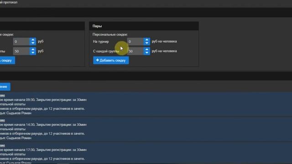The width and height of the screenshot is (292, 164).
Task: Click Сыдыков Роман in the 09:30 block
Action: (19, 113)
